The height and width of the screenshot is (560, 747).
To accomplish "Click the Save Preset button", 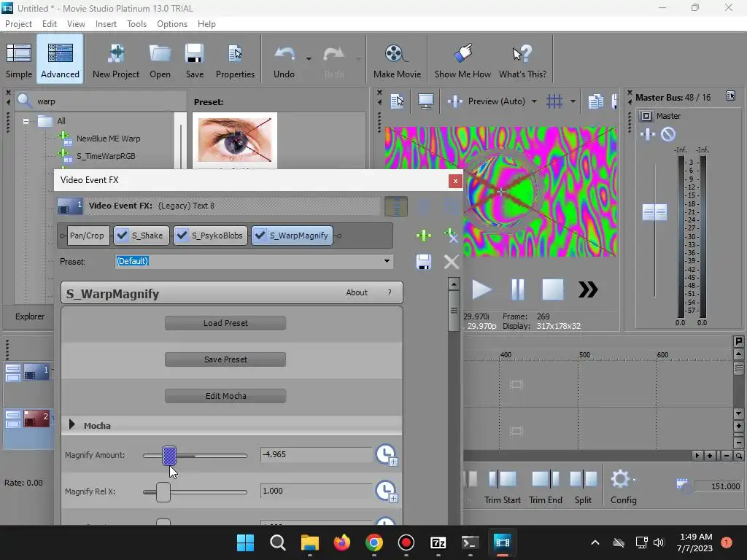I will 225,359.
